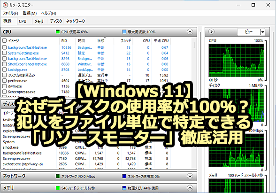Check the SystemSettings.exe checkbox

click(5, 53)
